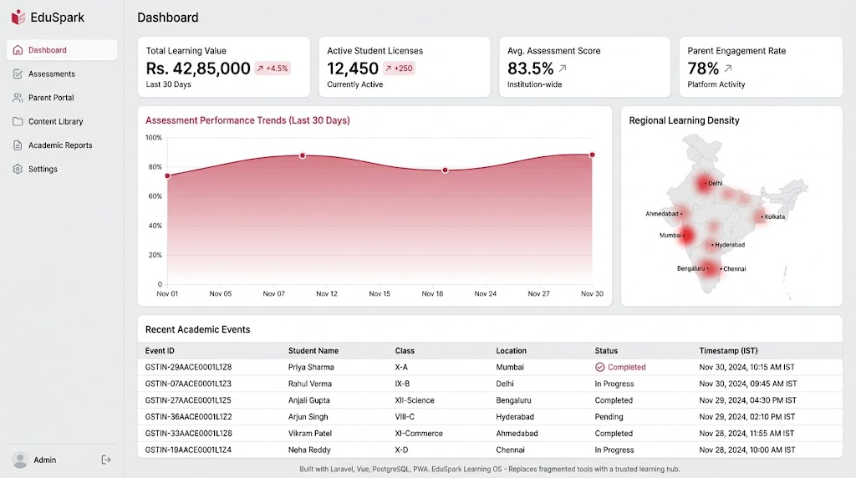
Task: Click student name Arjun Singh
Action: 308,417
